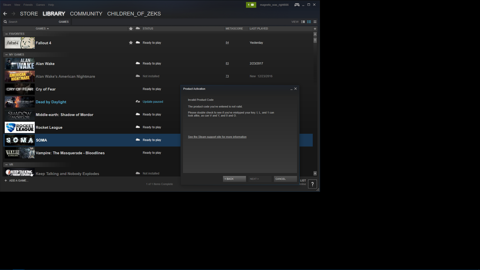Screen dimensions: 480x270
Task: Collapse the My Games category
Action: [x=6, y=54]
